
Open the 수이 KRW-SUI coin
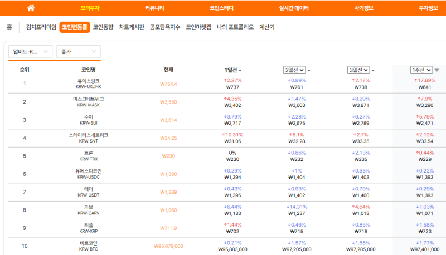tap(89, 120)
